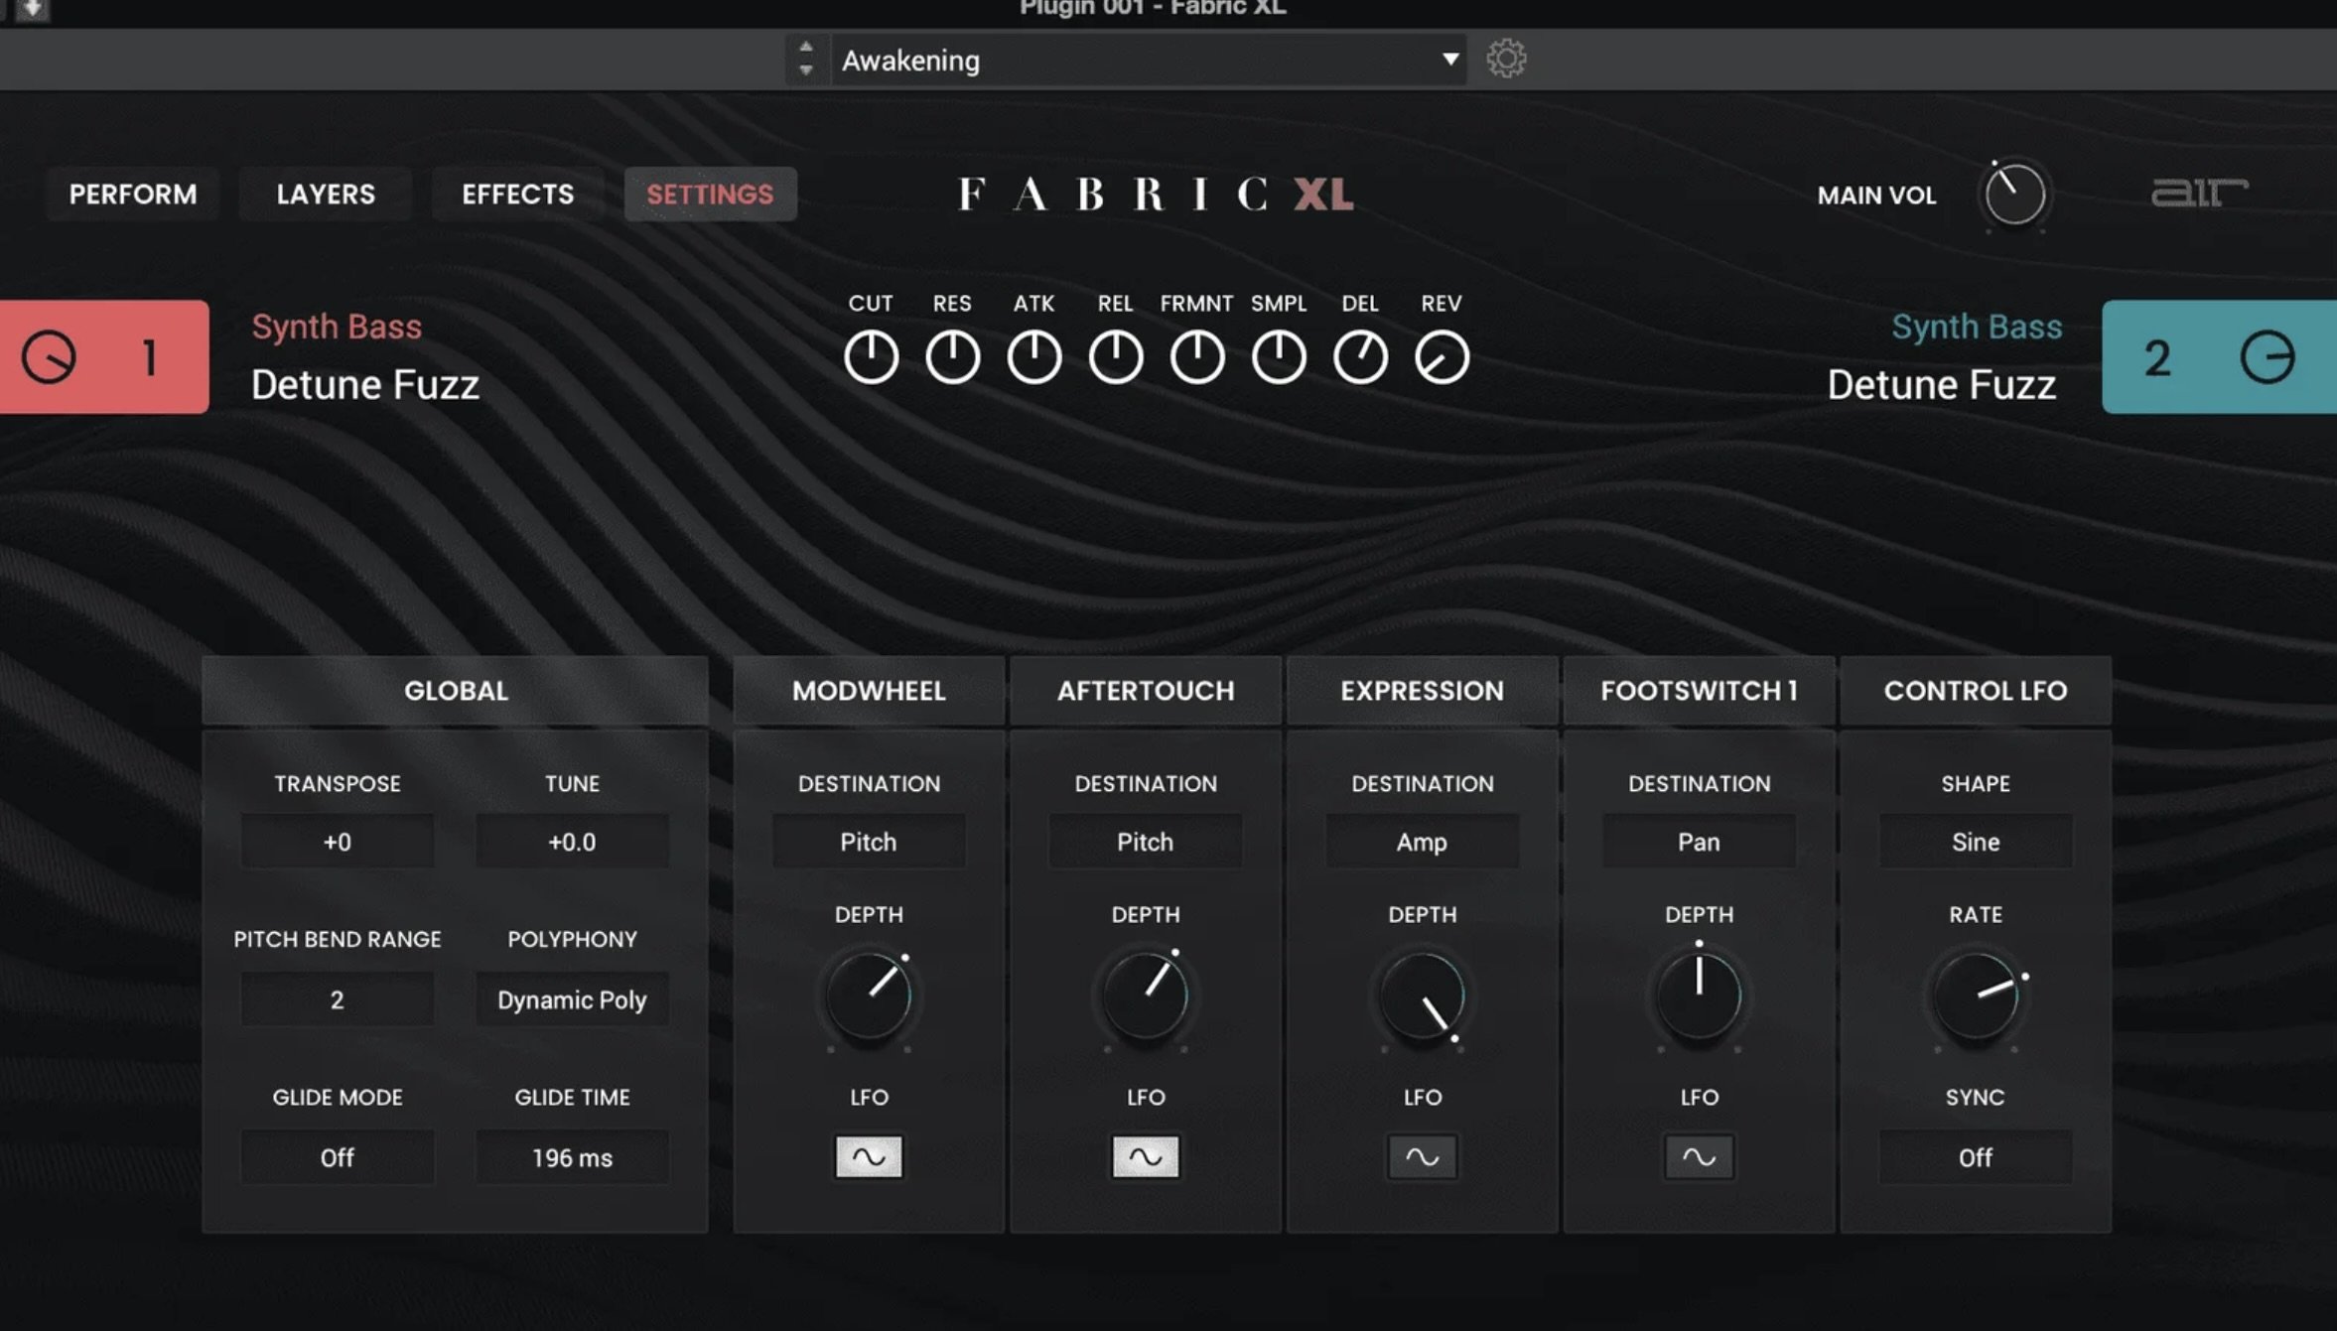
Task: Open the EFFECTS tab
Action: point(517,194)
